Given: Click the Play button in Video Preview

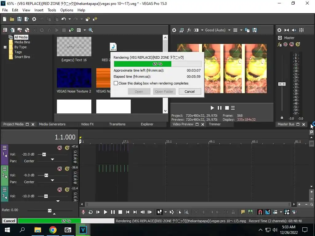Looking at the screenshot, I should tap(212, 108).
